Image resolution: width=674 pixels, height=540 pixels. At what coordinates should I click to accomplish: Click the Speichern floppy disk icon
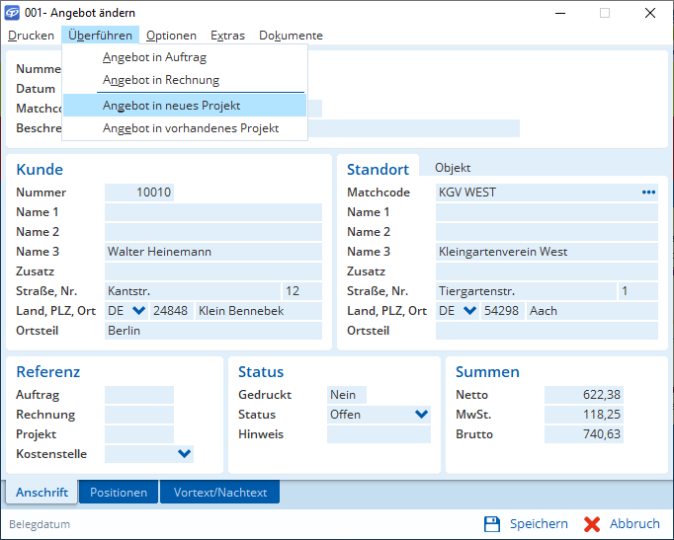(x=492, y=524)
